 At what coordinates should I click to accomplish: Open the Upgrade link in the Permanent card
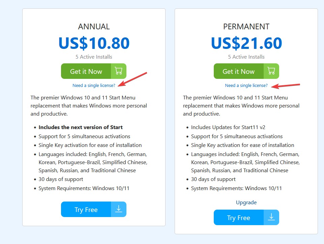coord(246,202)
